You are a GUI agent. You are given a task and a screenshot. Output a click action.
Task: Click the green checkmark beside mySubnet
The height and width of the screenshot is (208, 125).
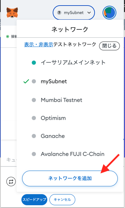coord(26,81)
